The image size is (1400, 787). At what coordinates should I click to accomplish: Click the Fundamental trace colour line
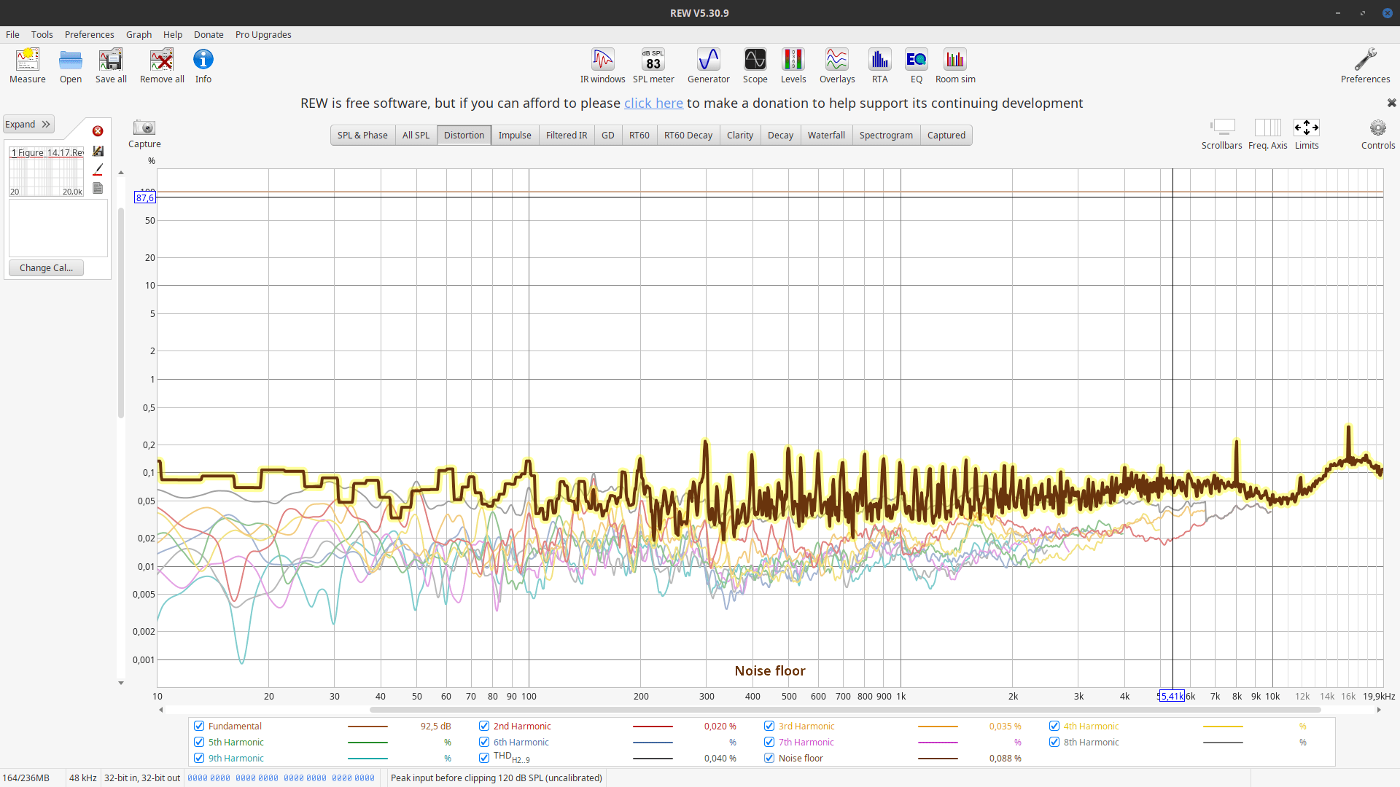click(367, 727)
